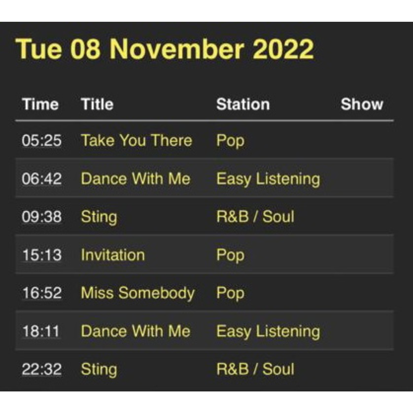Select Pop station in Miss Somebody row
The image size is (413, 413).
(x=230, y=293)
